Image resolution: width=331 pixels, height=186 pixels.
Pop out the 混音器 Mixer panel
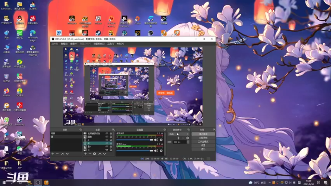pos(165,130)
